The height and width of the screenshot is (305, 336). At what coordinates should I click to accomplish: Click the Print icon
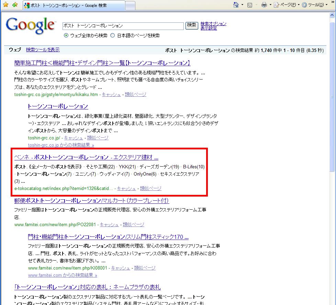tap(264, 5)
